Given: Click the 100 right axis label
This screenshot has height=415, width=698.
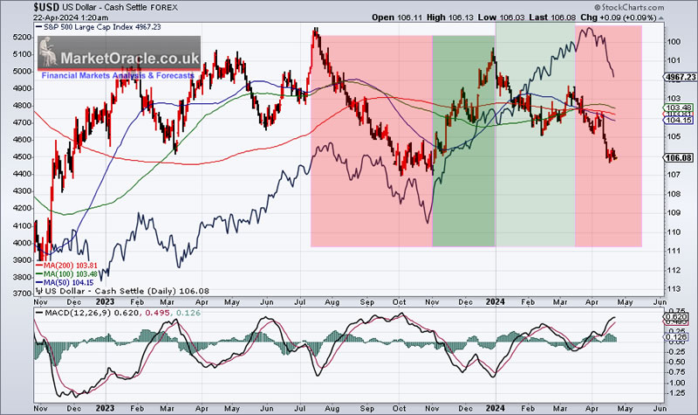Looking at the screenshot, I should (x=674, y=41).
